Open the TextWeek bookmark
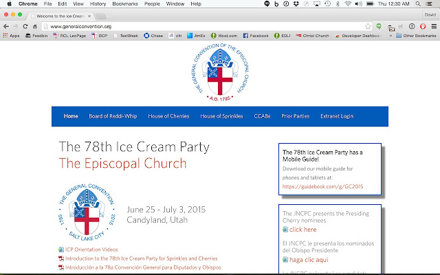Screen dimensions: 440x275 point(126,36)
